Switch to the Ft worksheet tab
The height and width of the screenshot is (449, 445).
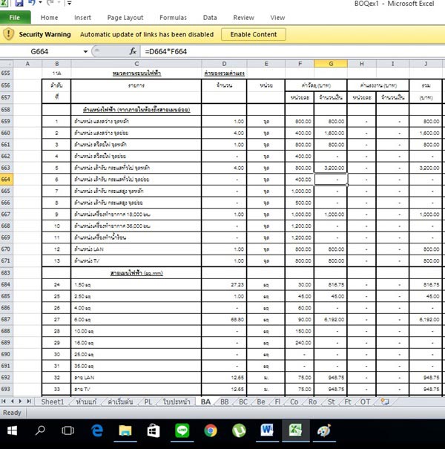[348, 402]
